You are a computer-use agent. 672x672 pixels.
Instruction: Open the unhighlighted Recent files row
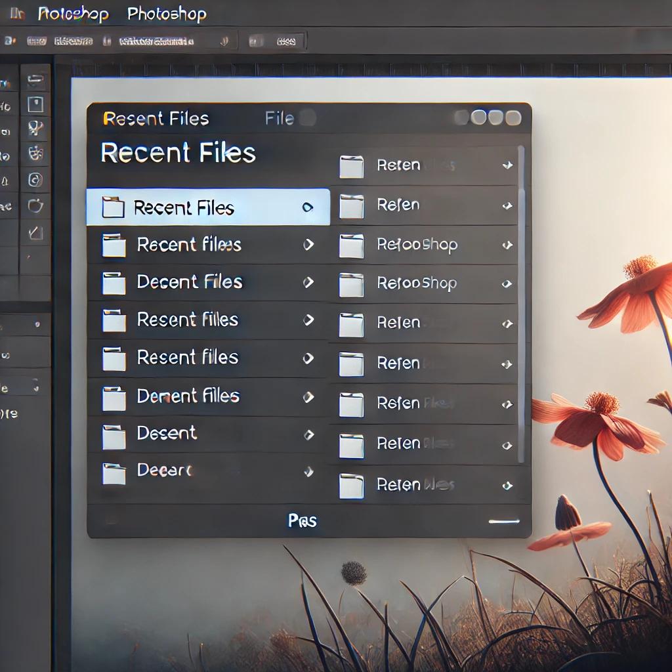click(208, 245)
